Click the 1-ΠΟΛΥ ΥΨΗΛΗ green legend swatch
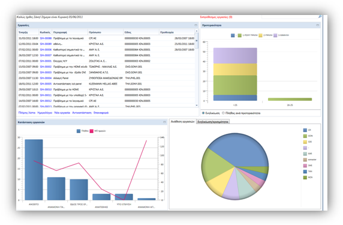 point(239,35)
